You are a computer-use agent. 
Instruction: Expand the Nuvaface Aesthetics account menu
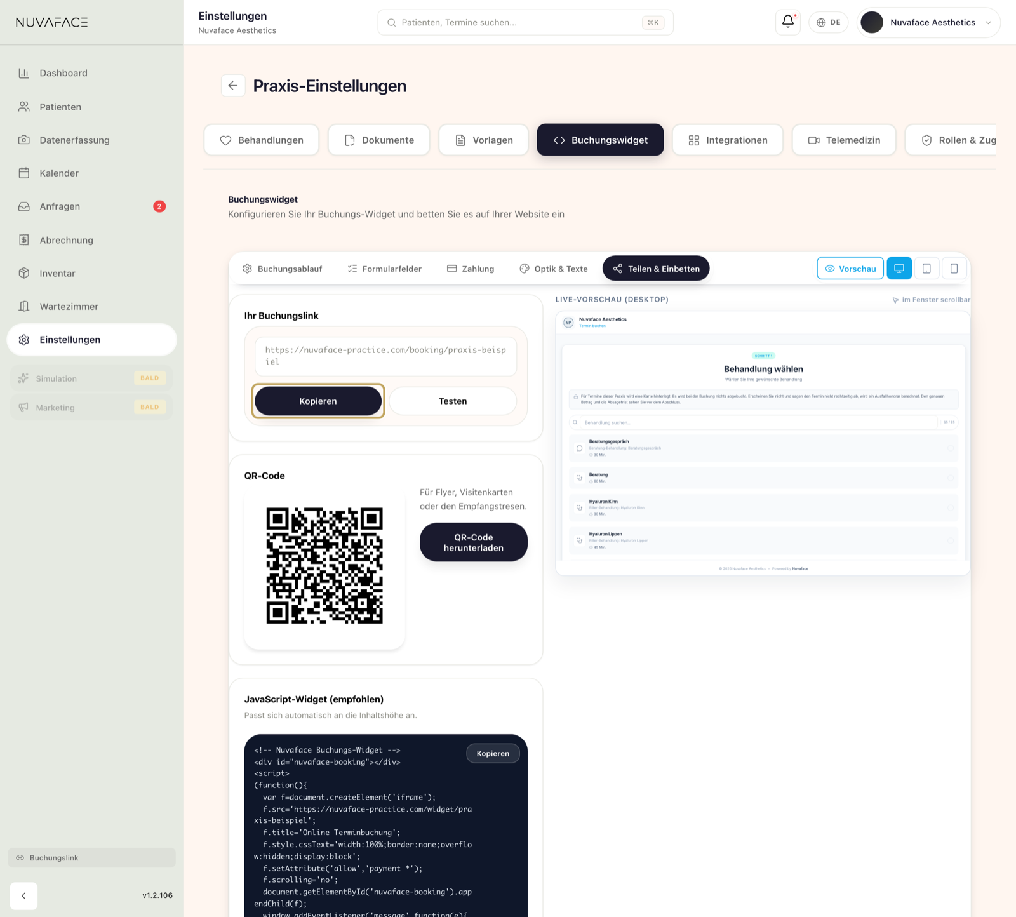pyautogui.click(x=928, y=22)
